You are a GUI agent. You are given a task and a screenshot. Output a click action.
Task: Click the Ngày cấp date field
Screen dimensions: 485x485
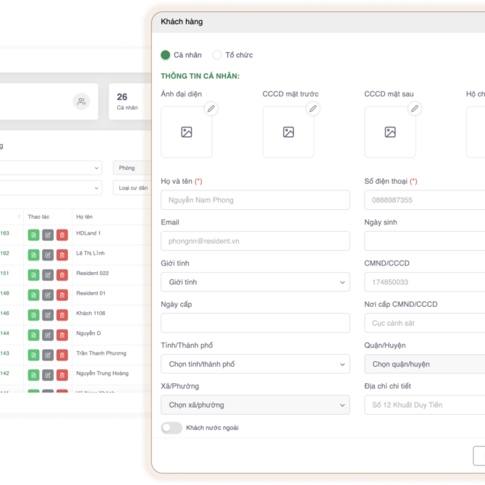pos(255,324)
